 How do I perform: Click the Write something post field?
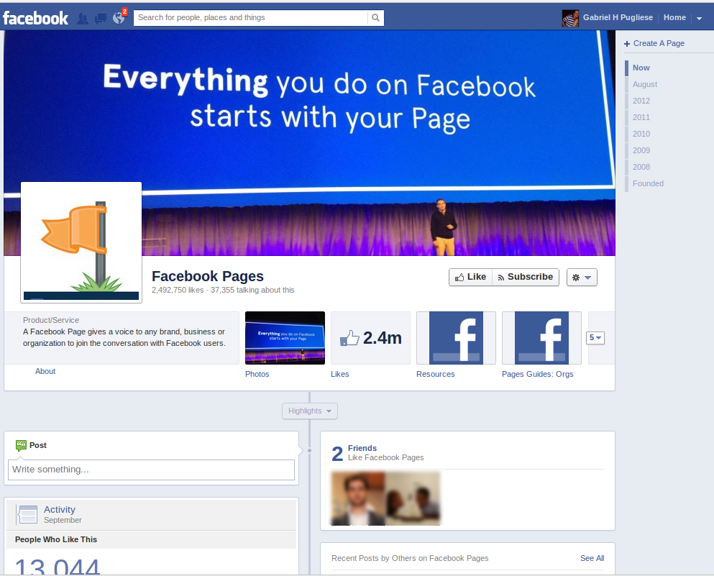click(x=151, y=470)
